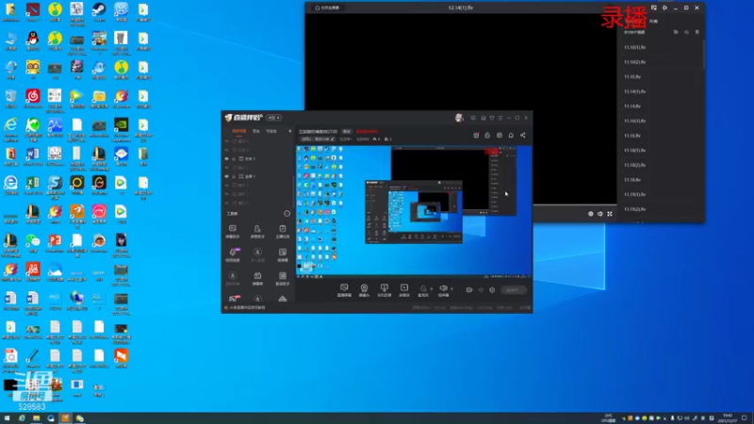The height and width of the screenshot is (424, 754).
Task: Open live app settings gear icon
Action: [x=492, y=290]
